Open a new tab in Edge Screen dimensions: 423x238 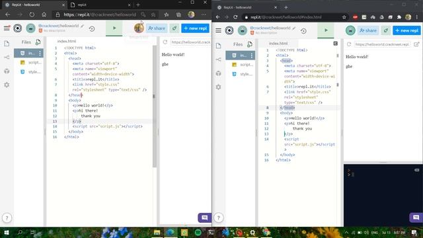pos(138,5)
